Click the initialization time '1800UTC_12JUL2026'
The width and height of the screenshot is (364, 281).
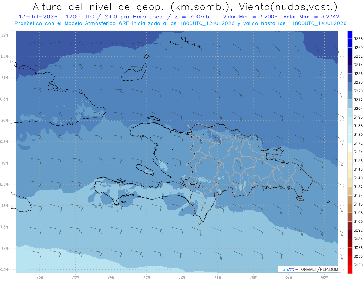207,23
